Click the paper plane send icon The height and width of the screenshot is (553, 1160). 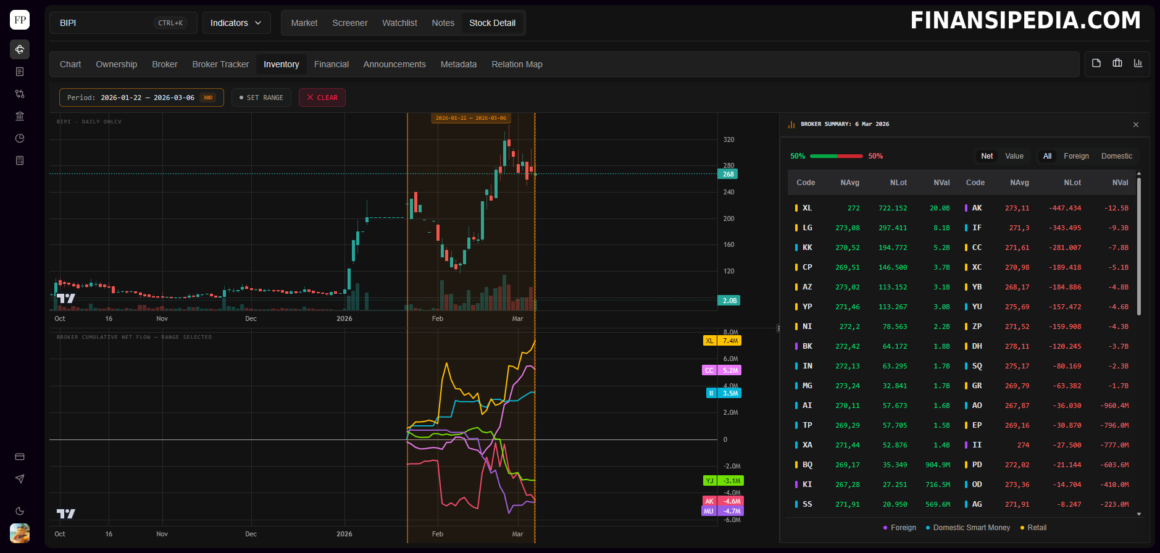point(20,479)
